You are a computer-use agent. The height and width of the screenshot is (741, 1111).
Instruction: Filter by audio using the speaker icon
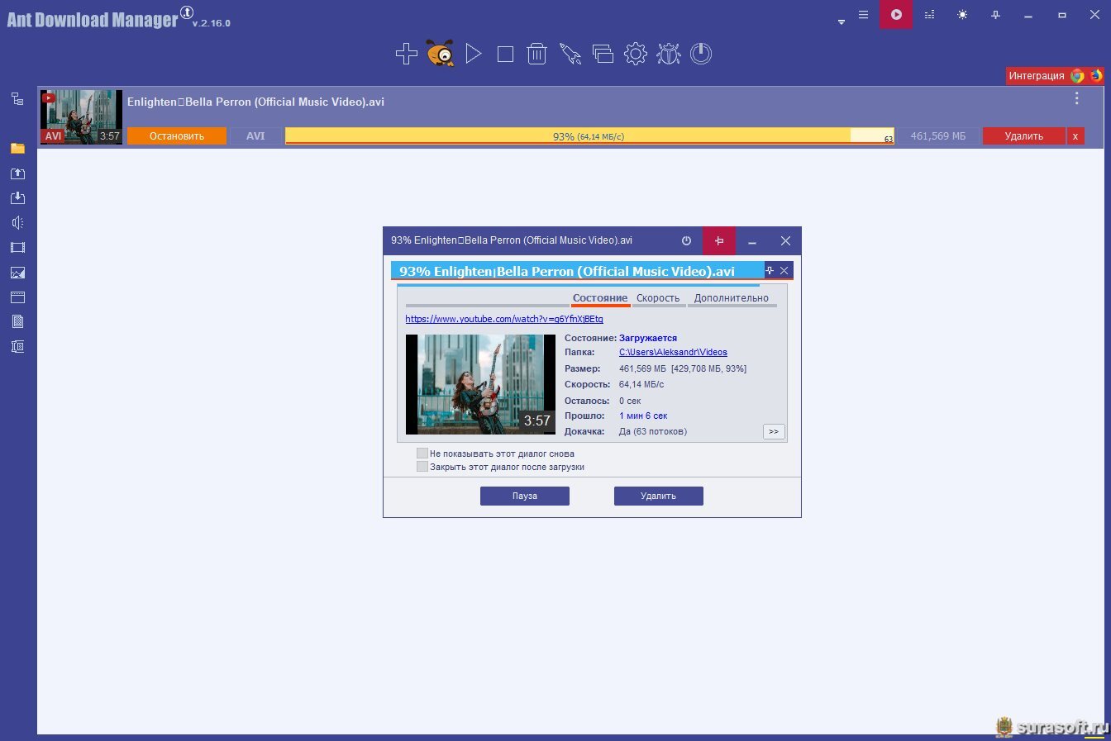point(17,223)
